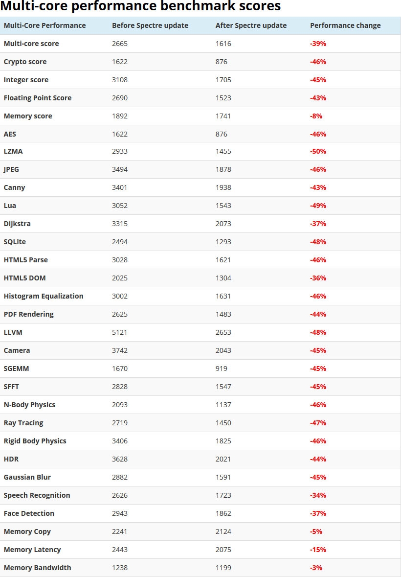Select the "Memory Bandwidth" row label
401x577 pixels.
pos(37,568)
